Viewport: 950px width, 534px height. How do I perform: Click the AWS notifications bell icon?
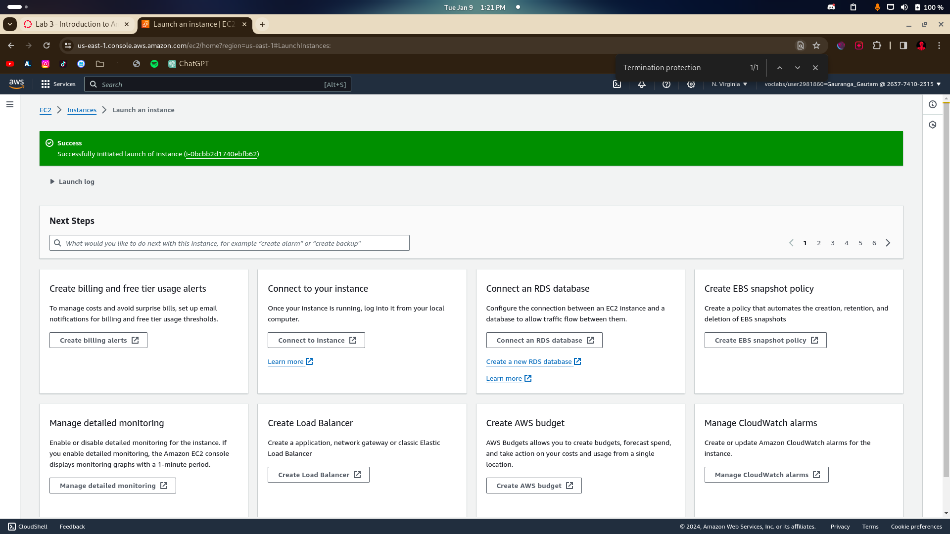click(642, 84)
